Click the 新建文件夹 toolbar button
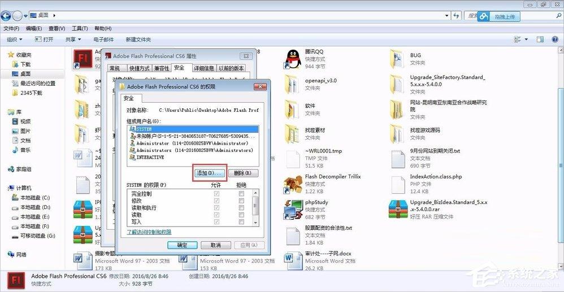 click(138, 40)
